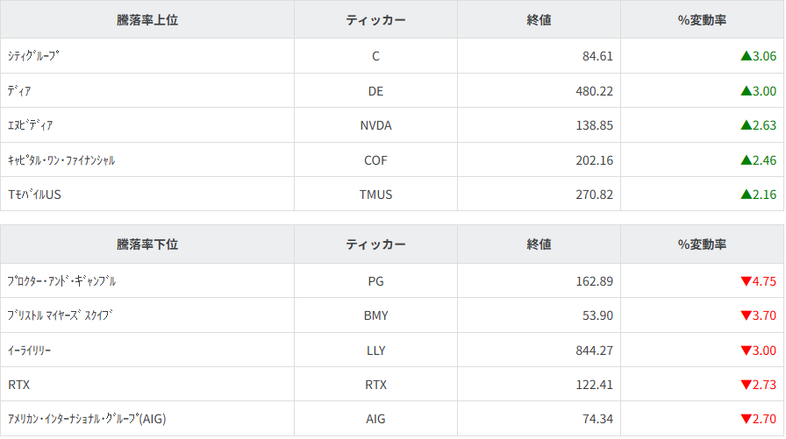
Task: Select the closing price 844.27
Action: coord(592,350)
